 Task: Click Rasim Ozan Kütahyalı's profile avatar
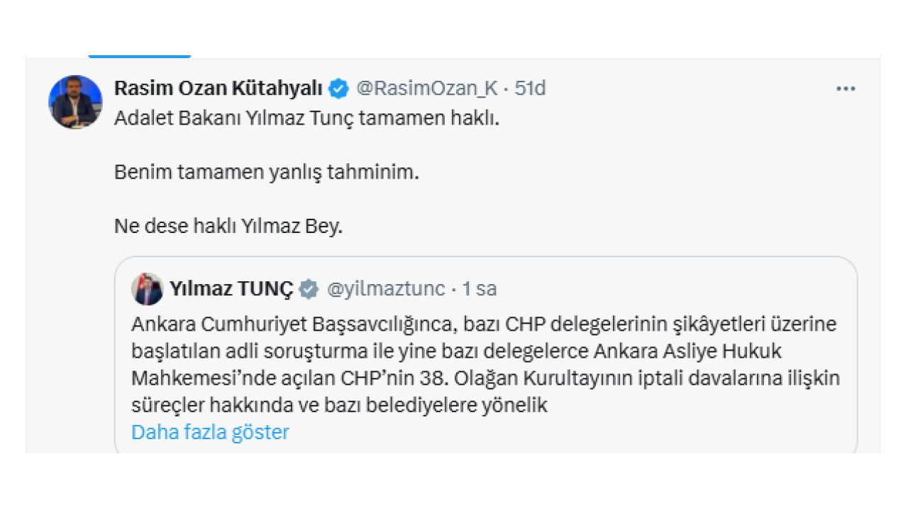tap(75, 102)
